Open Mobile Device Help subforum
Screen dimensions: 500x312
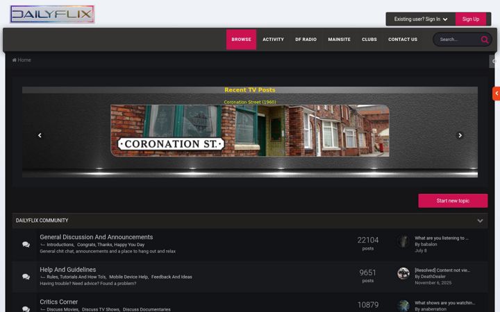tap(128, 277)
